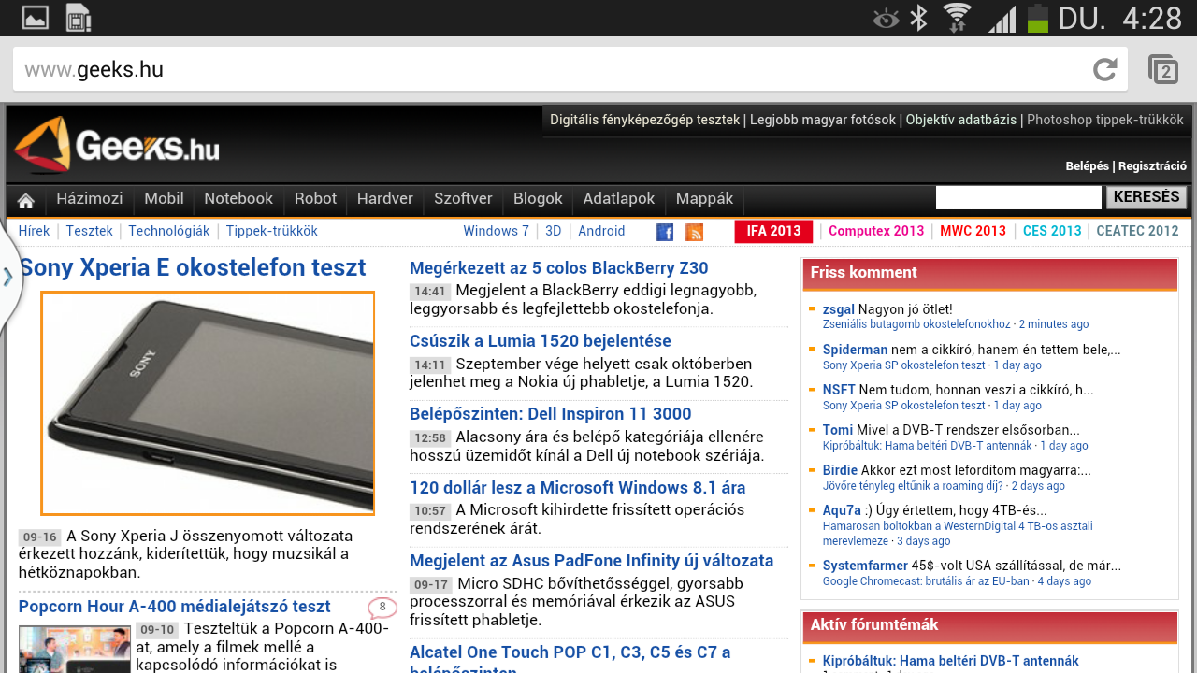Click the Geeks.hu logo
The width and height of the screenshot is (1197, 673).
117,146
